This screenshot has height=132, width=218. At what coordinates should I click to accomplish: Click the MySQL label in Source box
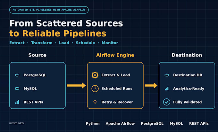pos(30,89)
